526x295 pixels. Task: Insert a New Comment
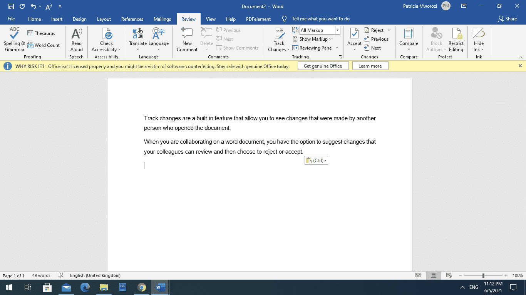187,40
